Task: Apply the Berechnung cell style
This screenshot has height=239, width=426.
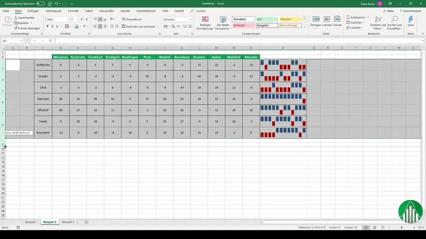Action: 291,25
